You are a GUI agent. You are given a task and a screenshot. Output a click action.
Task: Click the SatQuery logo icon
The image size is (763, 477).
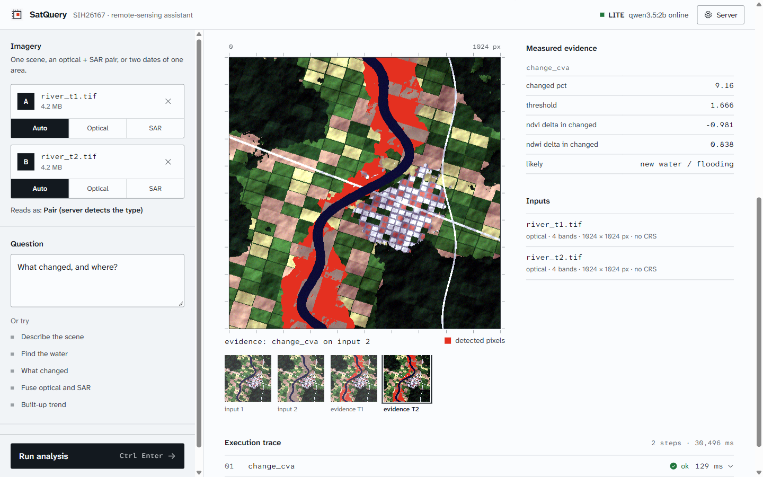17,15
